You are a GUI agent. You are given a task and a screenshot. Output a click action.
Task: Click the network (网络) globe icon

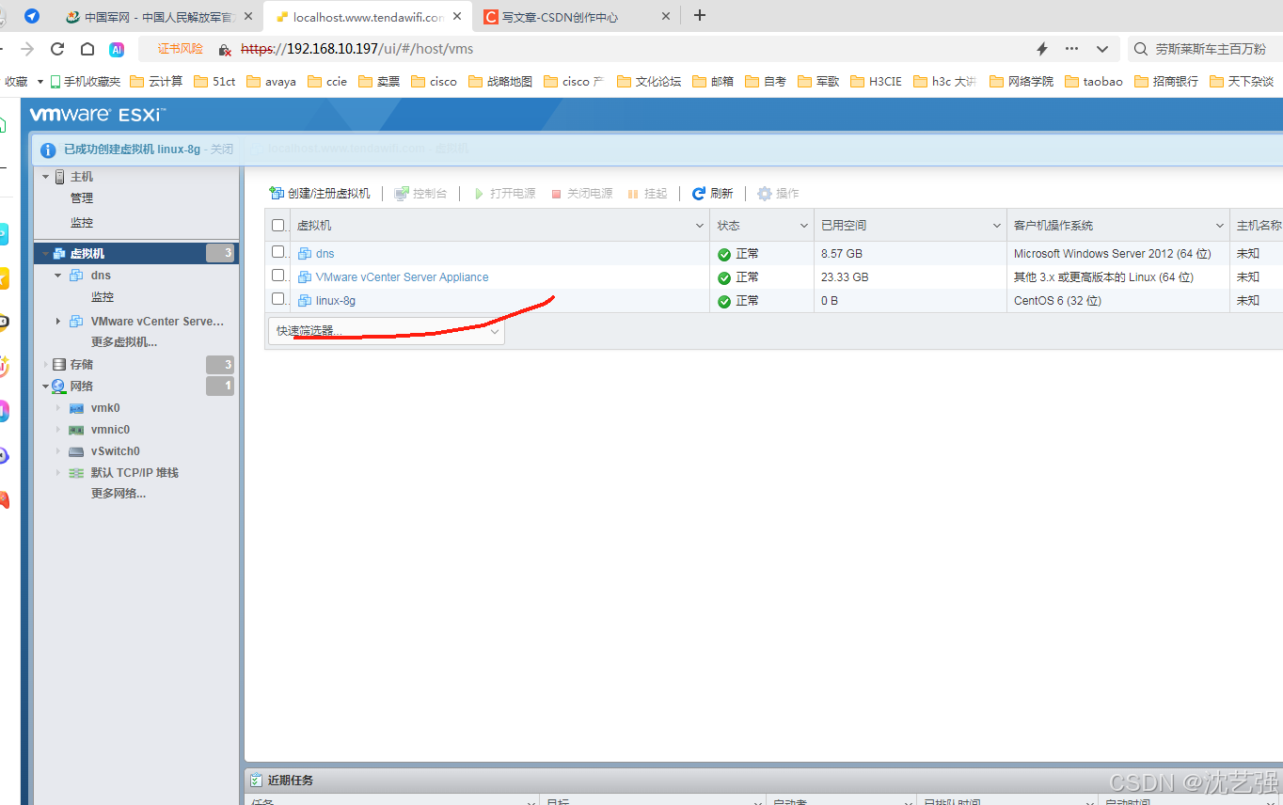point(59,387)
